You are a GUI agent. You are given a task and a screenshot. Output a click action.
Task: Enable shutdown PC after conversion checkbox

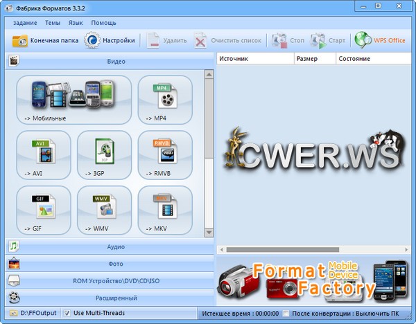(x=287, y=314)
